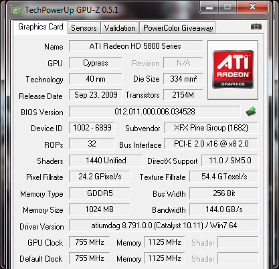Click the Device ID label
279x269 pixels.
47,128
